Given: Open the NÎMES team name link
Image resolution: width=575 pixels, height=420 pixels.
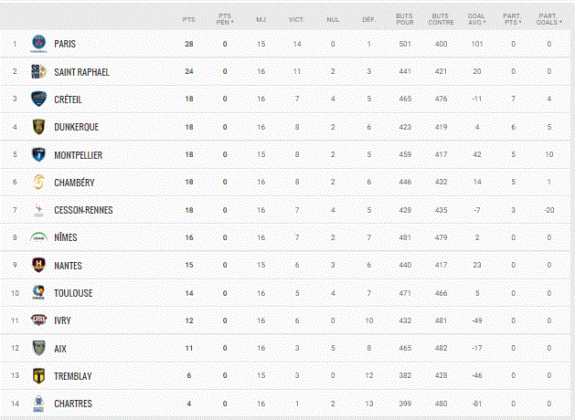Looking at the screenshot, I should coord(66,237).
